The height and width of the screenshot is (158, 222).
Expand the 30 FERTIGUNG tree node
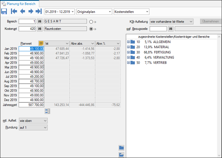(128, 52)
